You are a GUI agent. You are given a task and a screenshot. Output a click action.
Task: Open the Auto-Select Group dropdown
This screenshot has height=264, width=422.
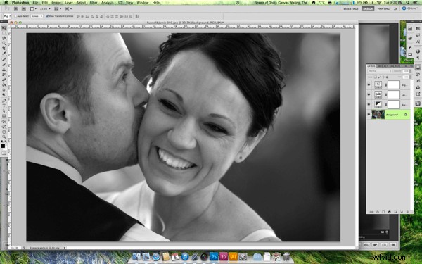point(37,16)
